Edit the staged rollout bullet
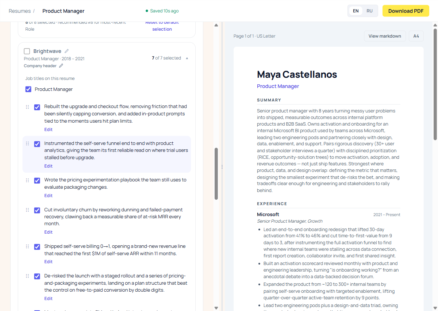 pyautogui.click(x=49, y=299)
